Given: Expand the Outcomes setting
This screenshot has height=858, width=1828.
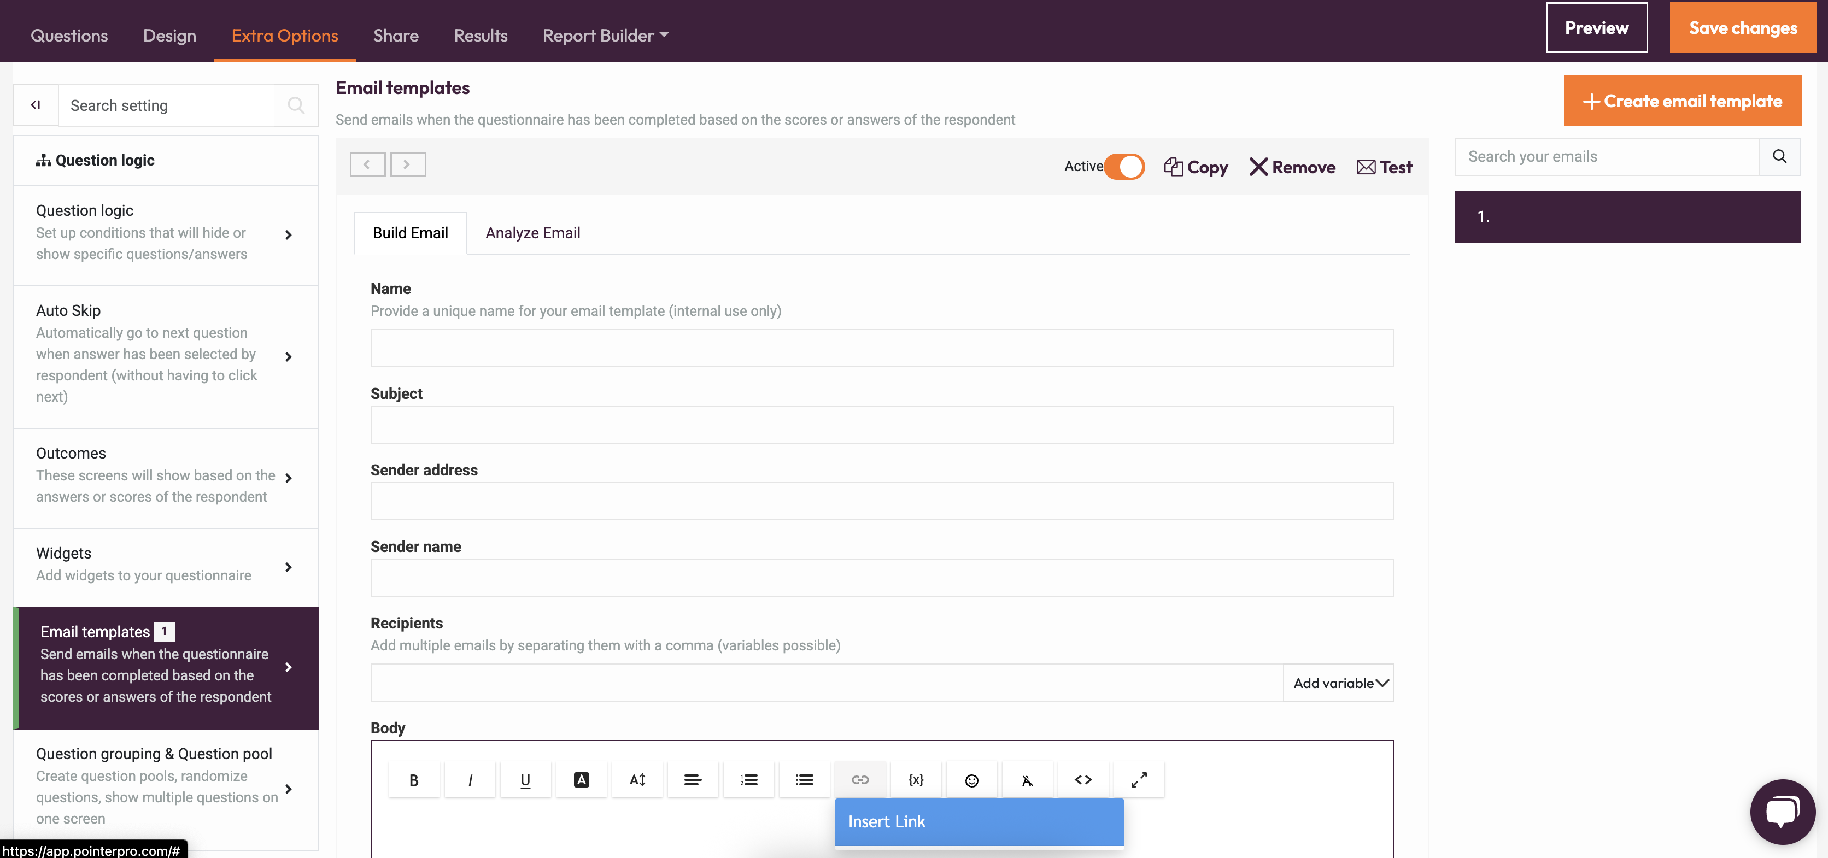Looking at the screenshot, I should (x=288, y=478).
